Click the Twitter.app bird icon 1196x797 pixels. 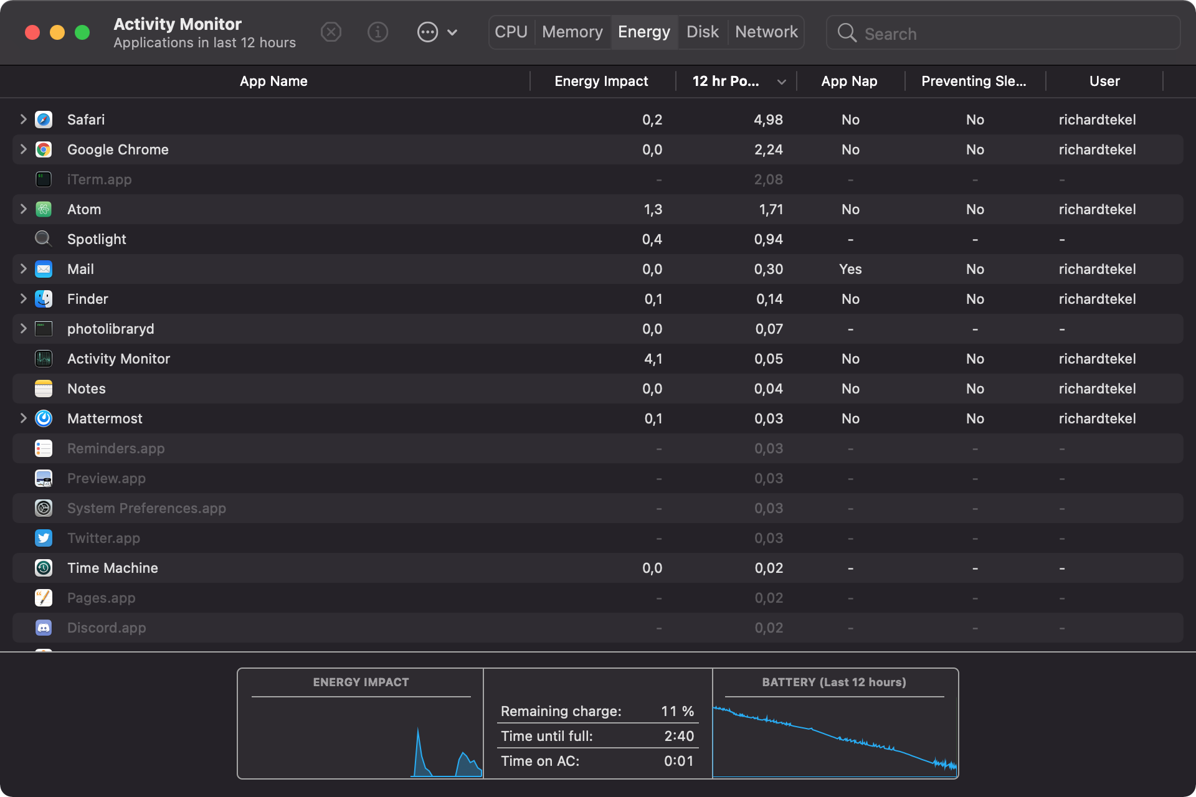[44, 538]
